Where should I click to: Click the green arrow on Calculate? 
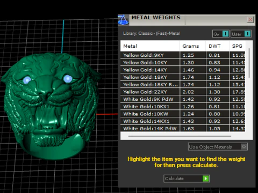[x=205, y=179]
